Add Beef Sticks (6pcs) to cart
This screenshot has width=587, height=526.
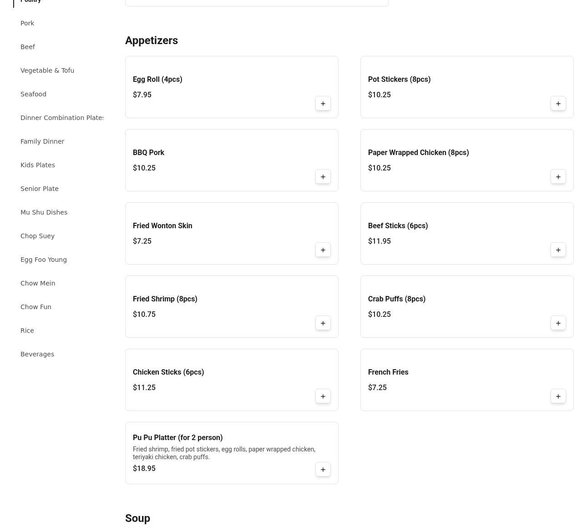coord(558,250)
